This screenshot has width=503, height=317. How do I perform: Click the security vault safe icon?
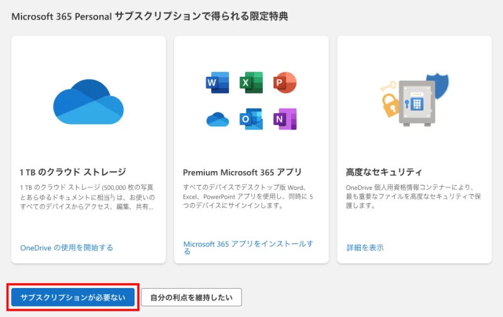415,101
